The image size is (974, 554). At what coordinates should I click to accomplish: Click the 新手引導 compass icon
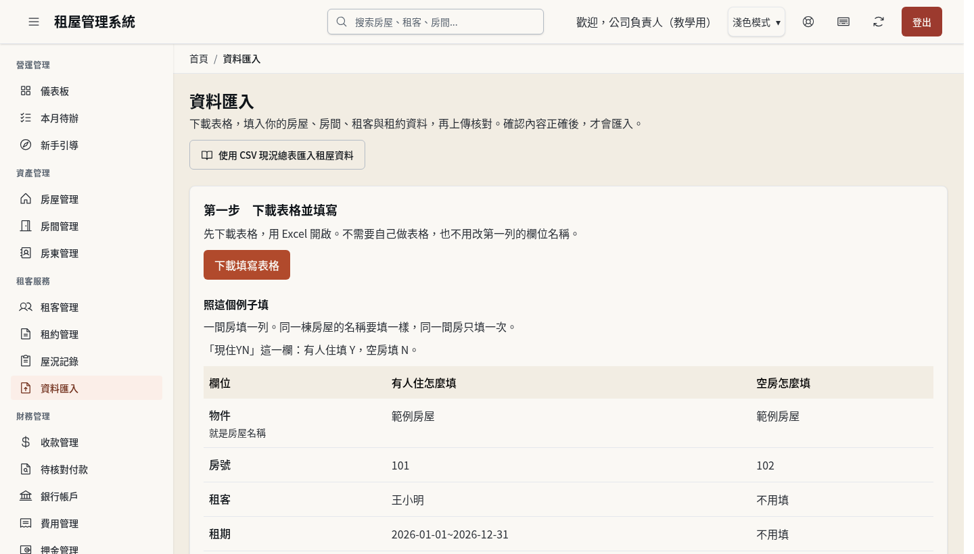26,145
